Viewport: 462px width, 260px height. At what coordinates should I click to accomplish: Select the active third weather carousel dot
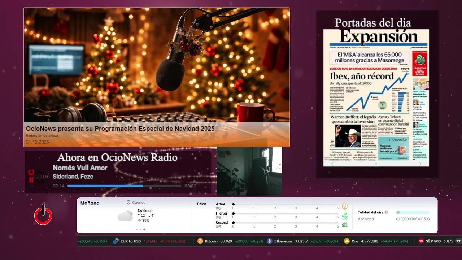tap(144, 229)
